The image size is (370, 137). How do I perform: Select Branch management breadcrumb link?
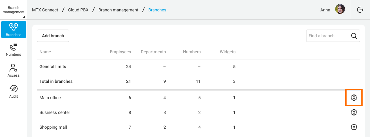[x=118, y=10]
